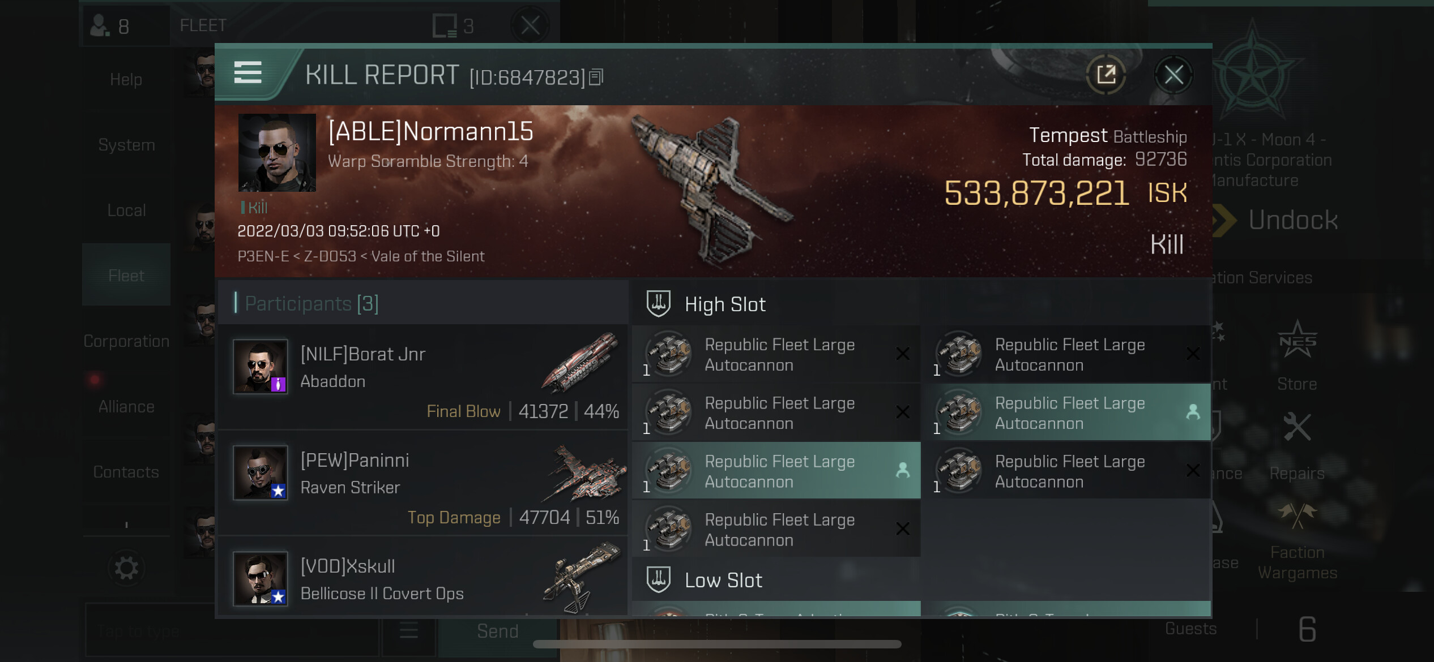This screenshot has width=1434, height=662.
Task: Send the chat message
Action: pyautogui.click(x=497, y=631)
